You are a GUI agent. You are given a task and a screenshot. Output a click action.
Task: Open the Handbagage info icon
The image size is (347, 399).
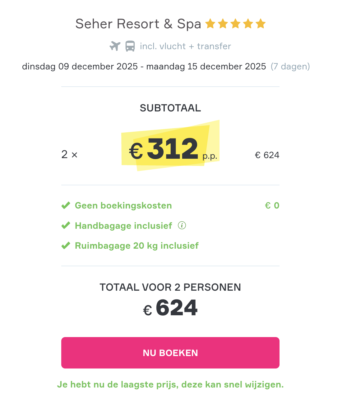pyautogui.click(x=182, y=225)
